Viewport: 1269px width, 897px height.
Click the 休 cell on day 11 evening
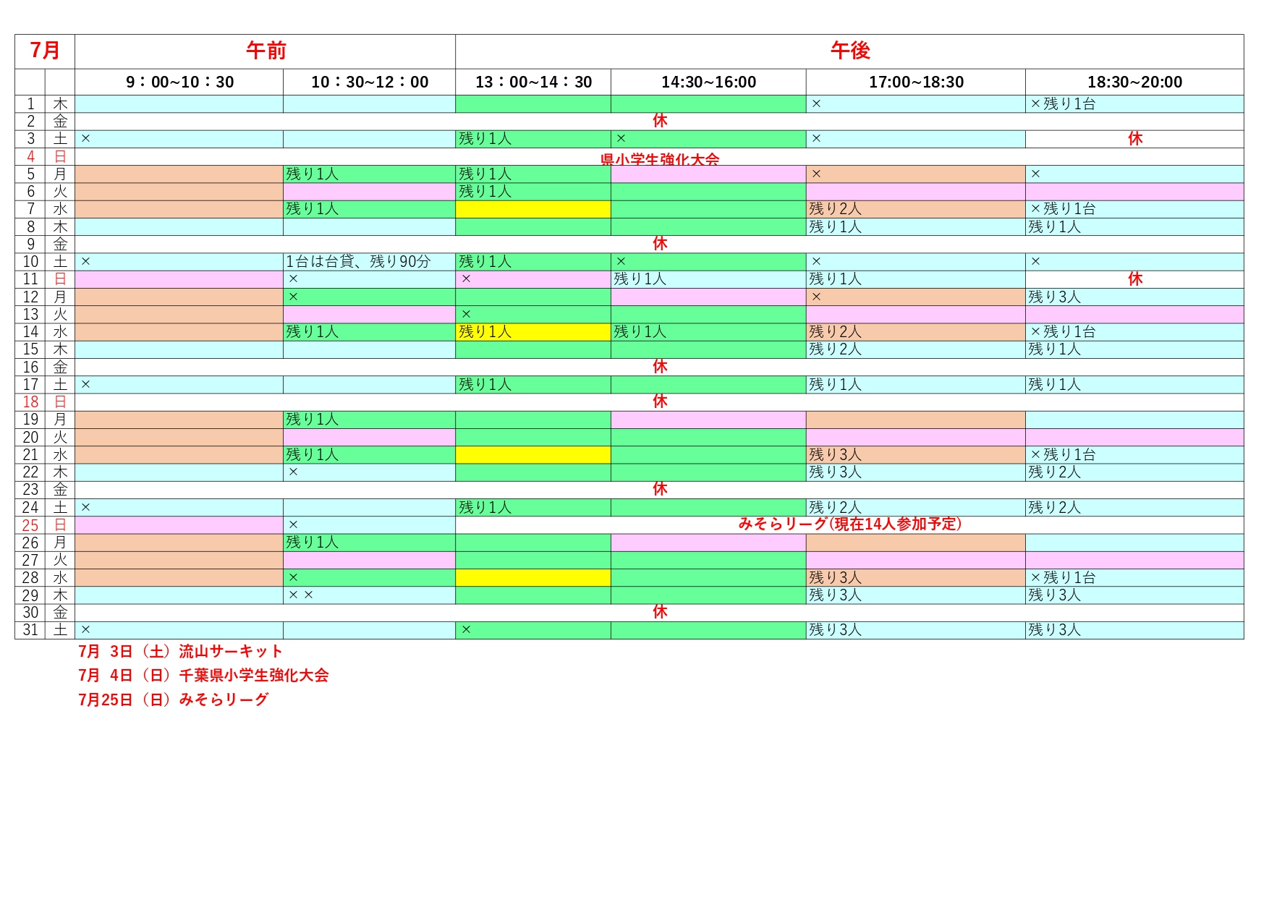(x=1134, y=279)
